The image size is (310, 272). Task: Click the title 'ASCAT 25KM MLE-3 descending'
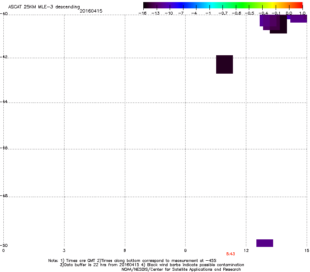pyautogui.click(x=44, y=7)
